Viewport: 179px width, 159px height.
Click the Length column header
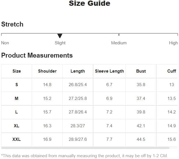pyautogui.click(x=78, y=71)
